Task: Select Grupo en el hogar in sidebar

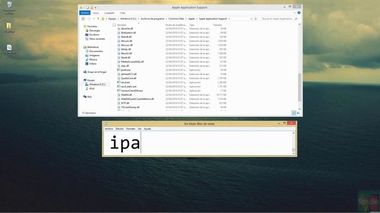Action: 95,72
